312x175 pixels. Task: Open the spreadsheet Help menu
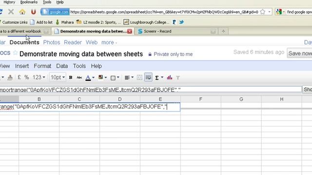point(97,66)
